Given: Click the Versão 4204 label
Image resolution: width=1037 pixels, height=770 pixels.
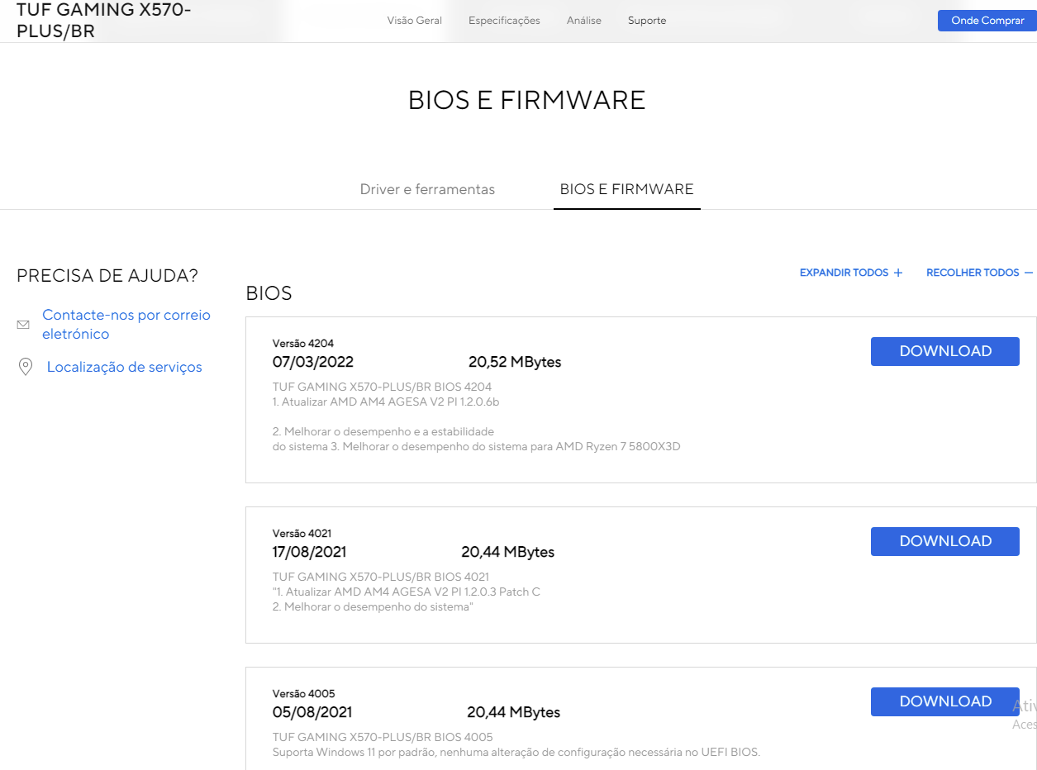Looking at the screenshot, I should (x=303, y=344).
